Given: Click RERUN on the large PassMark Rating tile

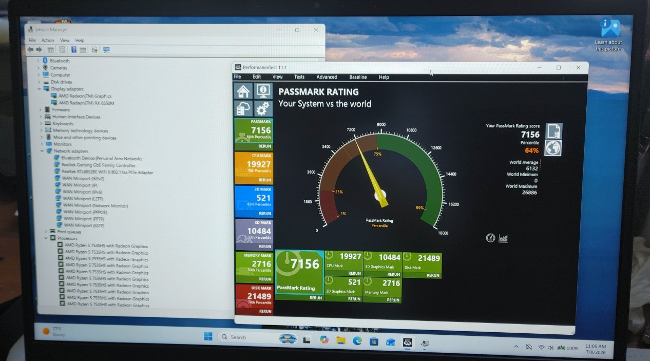Looking at the screenshot, I should pos(316,298).
